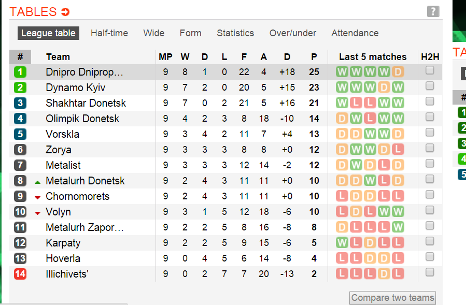Click the green up arrow beside Metalurh Donetsk
This screenshot has height=305, width=466.
(37, 182)
